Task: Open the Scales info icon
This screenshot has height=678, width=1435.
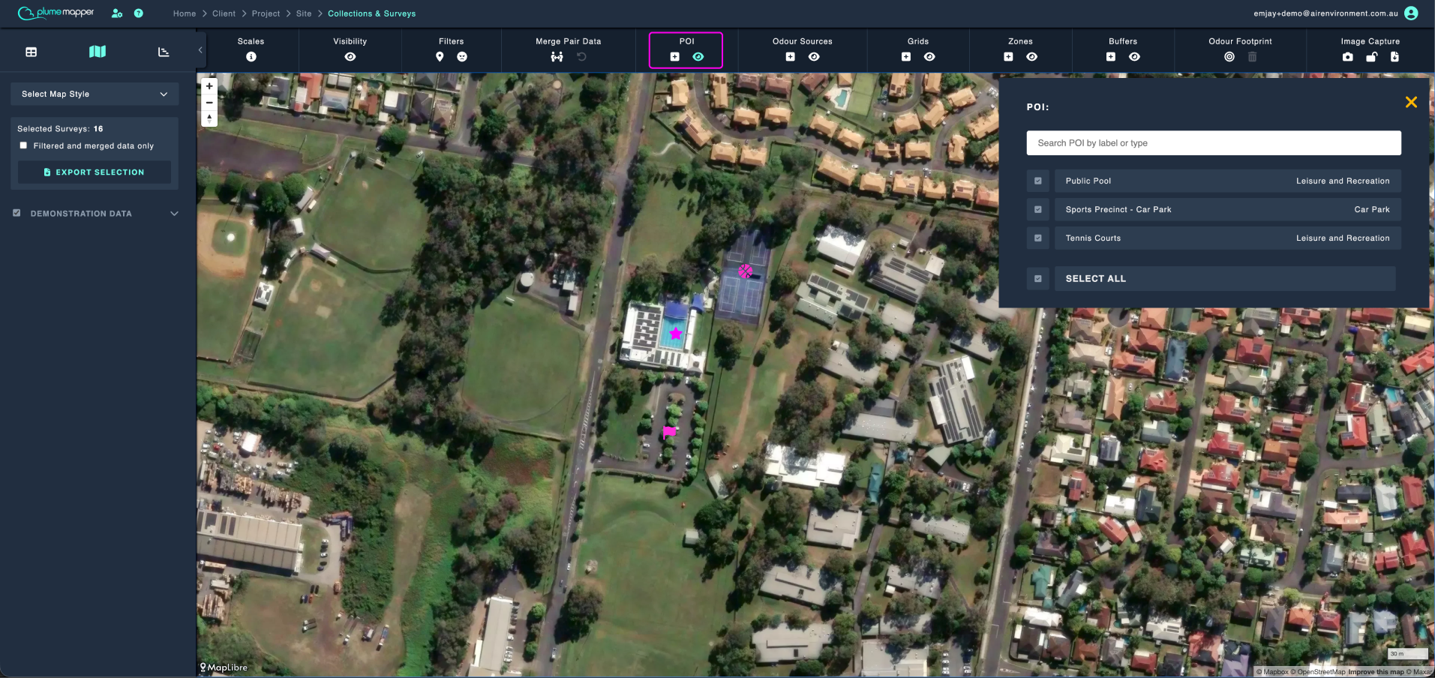Action: [x=251, y=57]
